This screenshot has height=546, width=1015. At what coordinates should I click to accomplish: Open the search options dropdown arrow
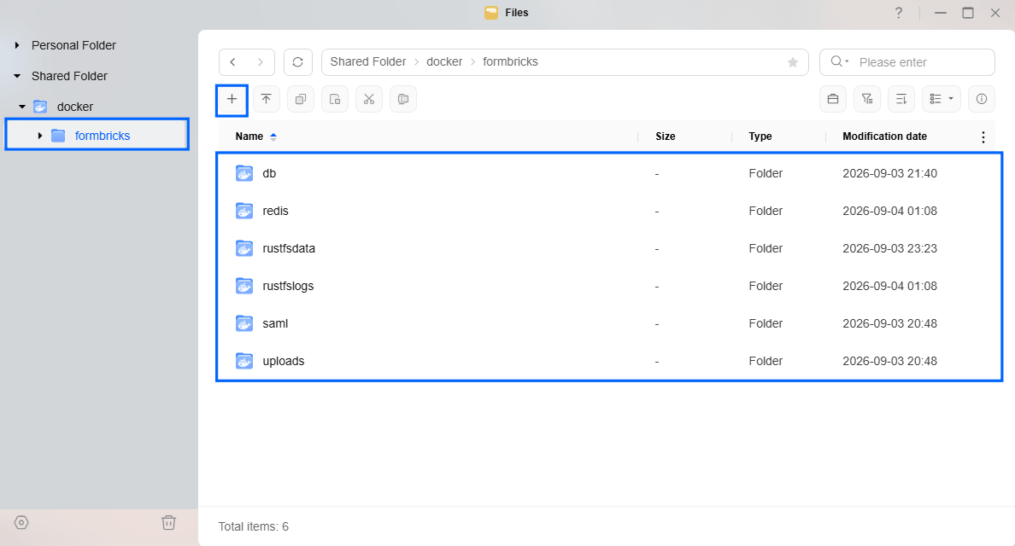point(847,61)
